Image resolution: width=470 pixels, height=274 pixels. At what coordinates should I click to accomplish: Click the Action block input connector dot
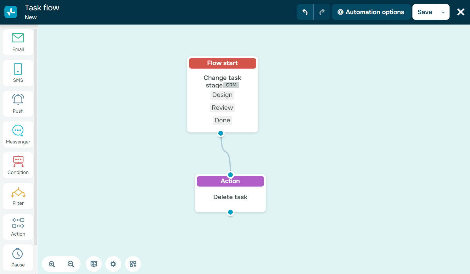[x=230, y=175]
